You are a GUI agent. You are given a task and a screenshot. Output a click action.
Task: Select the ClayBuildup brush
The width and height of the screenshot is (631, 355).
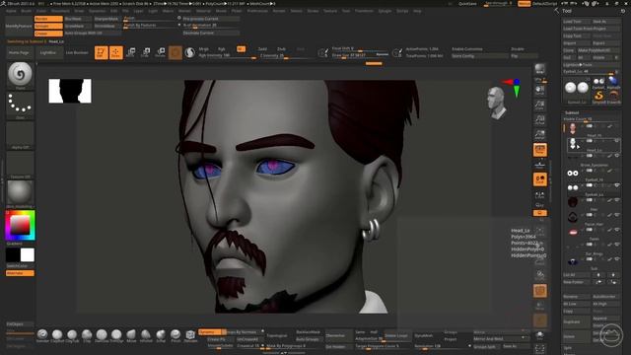click(57, 335)
